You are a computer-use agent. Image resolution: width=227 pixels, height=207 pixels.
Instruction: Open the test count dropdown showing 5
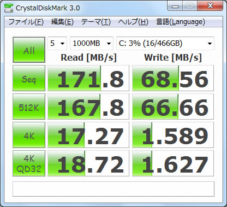(57, 43)
